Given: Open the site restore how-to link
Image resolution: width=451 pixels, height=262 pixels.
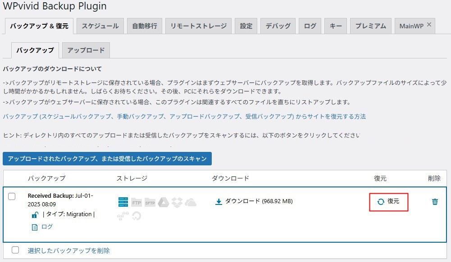Looking at the screenshot, I should 184,116.
